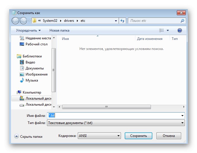Click System32 in the address path

(x=50, y=21)
